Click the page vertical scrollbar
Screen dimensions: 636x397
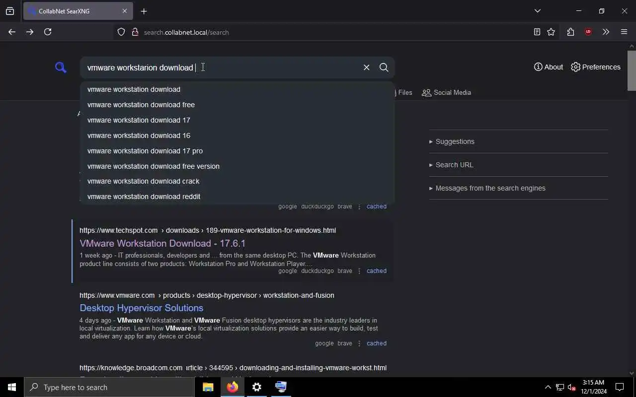click(x=632, y=70)
